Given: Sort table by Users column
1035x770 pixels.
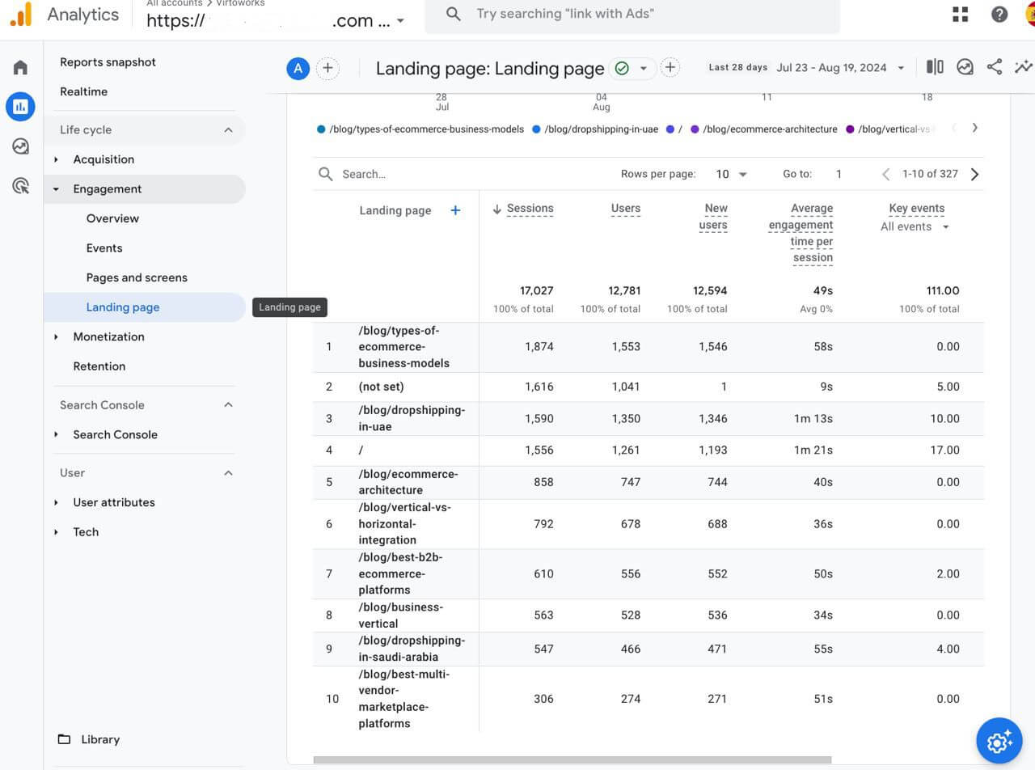Looking at the screenshot, I should click(625, 209).
